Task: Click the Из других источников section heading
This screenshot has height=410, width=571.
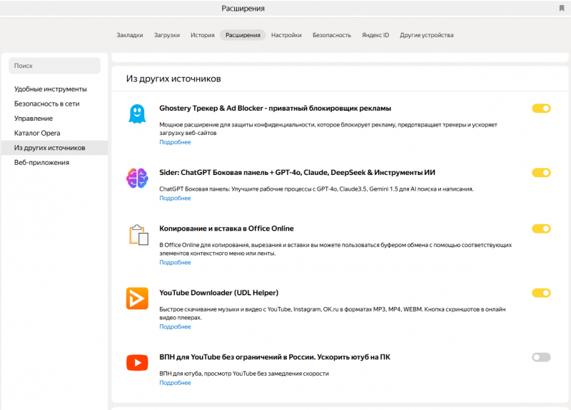Action: click(x=173, y=79)
